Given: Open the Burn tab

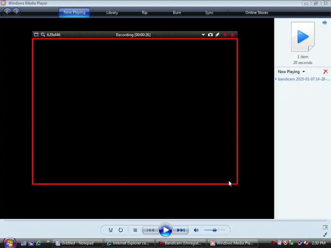Looking at the screenshot, I should [x=177, y=13].
